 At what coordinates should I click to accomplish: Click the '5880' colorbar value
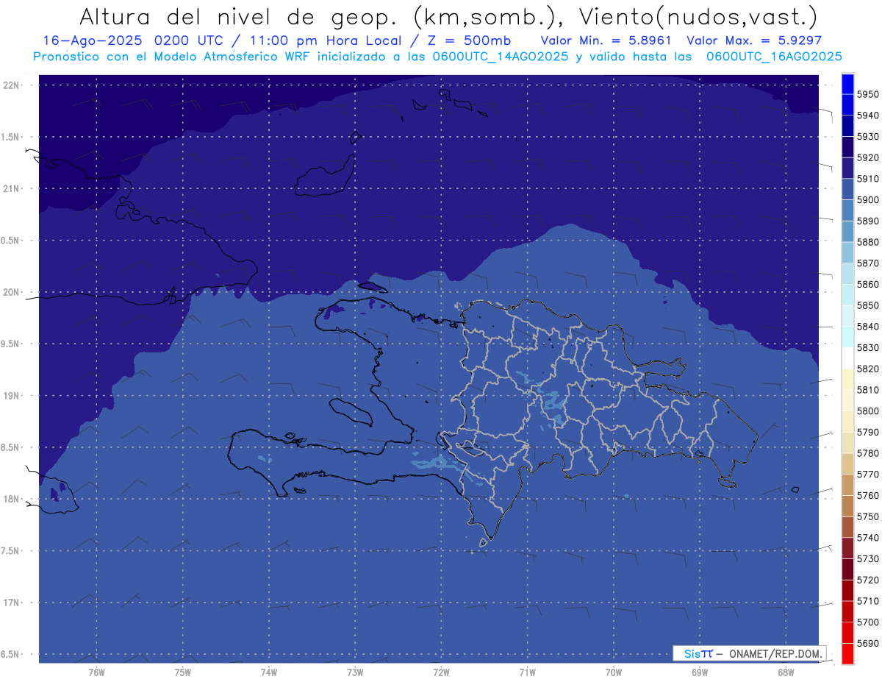867,242
